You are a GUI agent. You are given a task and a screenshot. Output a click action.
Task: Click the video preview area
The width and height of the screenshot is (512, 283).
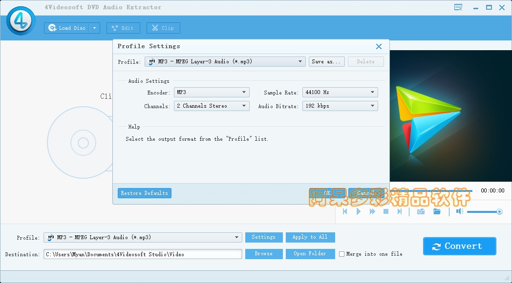click(450, 116)
